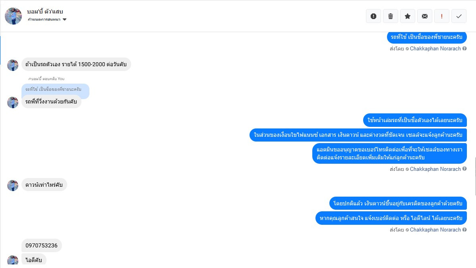The width and height of the screenshot is (476, 268).
Task: Click avatar beside ดาวน์เท่าไหร่คับ message
Action: point(13,185)
